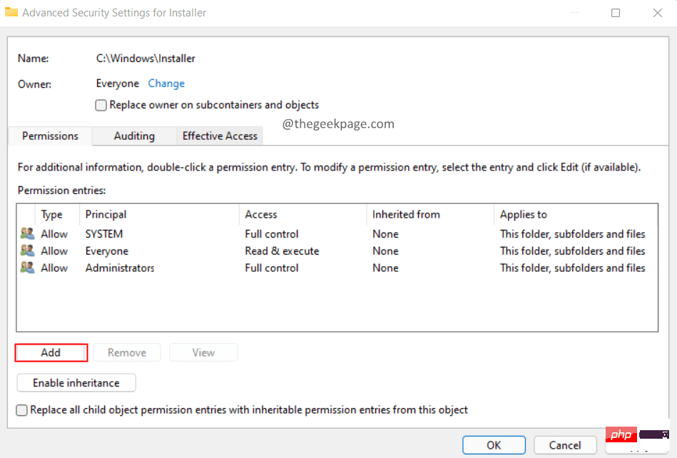This screenshot has height=458, width=677.
Task: Select the Permissions tab
Action: coord(50,136)
